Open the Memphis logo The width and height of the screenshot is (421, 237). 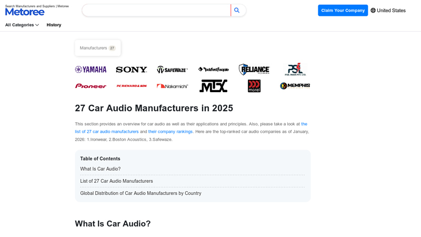[295, 86]
